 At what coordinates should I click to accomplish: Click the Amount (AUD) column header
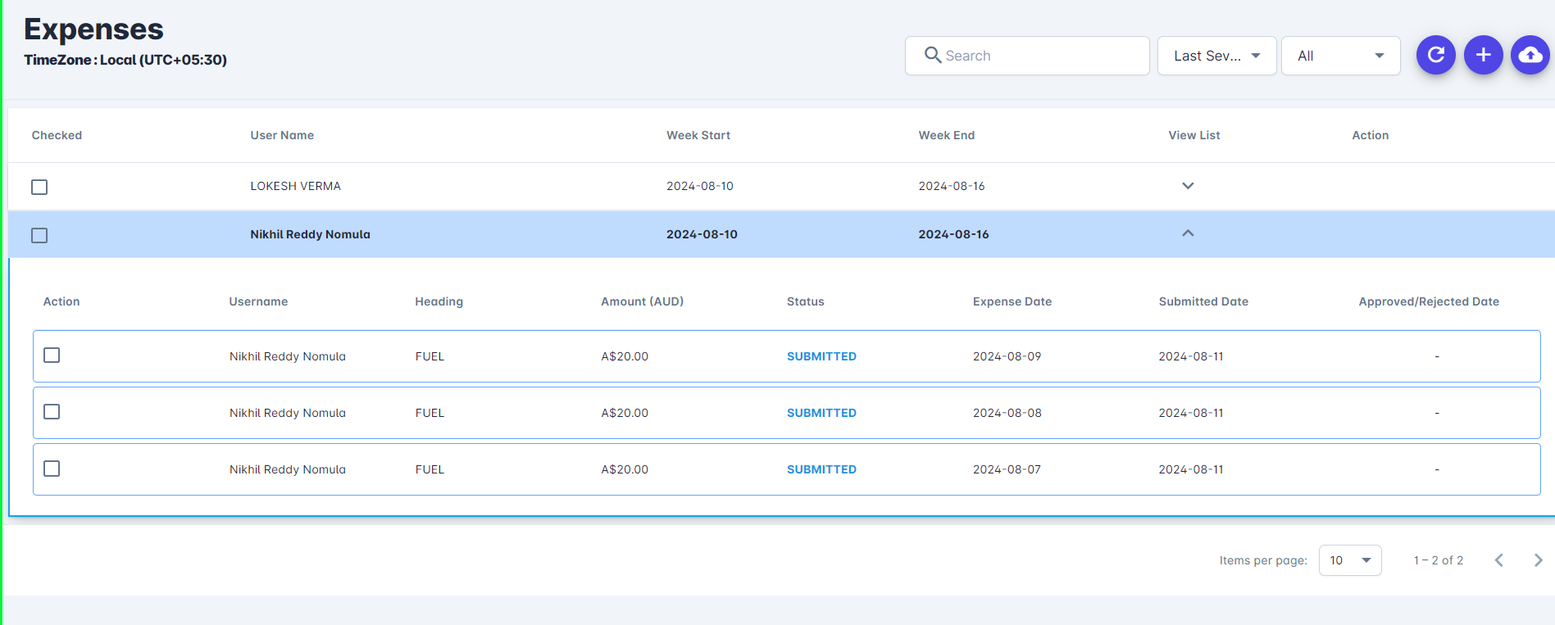coord(642,301)
